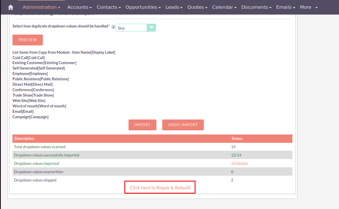Open the Opportunities menu
Image resolution: width=339 pixels, height=209 pixels.
144,7
